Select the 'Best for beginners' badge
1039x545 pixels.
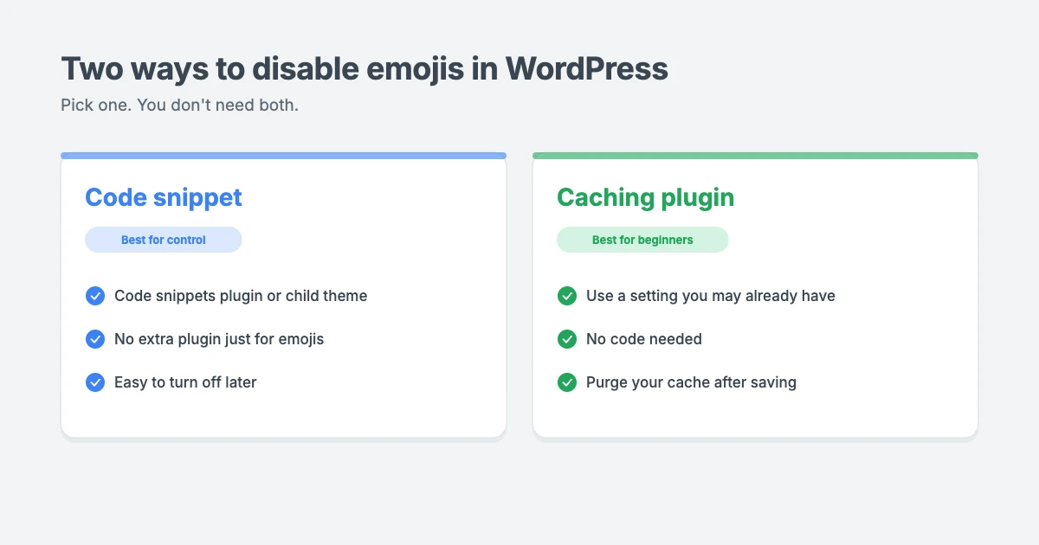[642, 240]
